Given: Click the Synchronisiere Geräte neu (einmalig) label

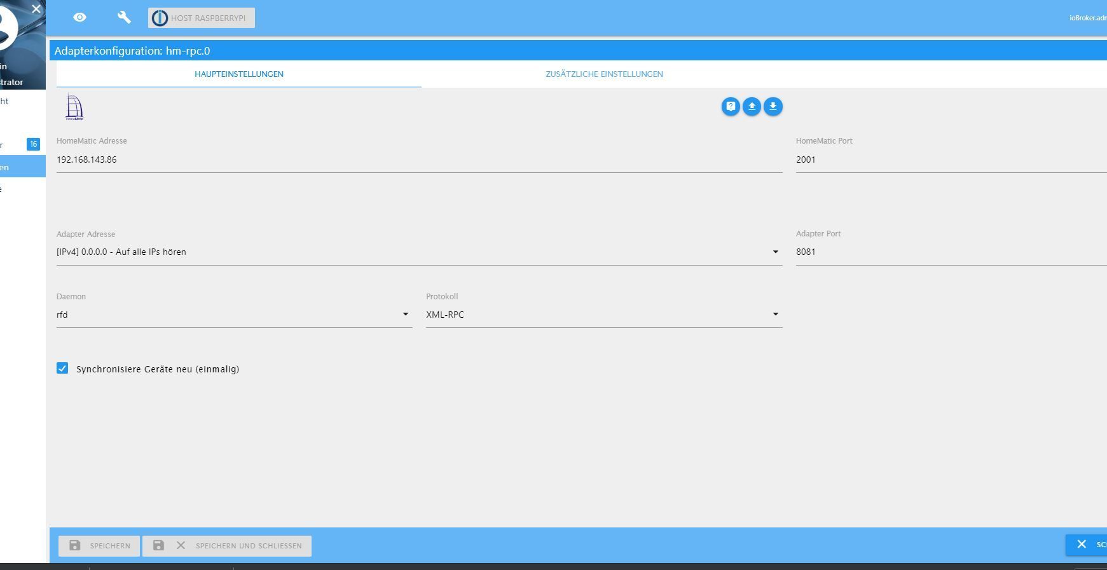Looking at the screenshot, I should click(158, 369).
